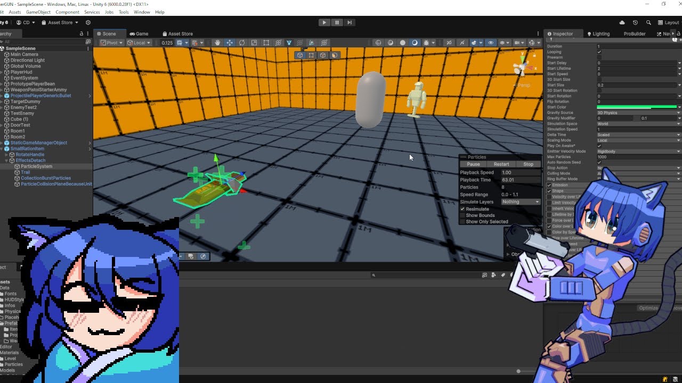Select the Pause button in the top toolbar
Viewport: 682px width, 383px height.
click(x=337, y=22)
